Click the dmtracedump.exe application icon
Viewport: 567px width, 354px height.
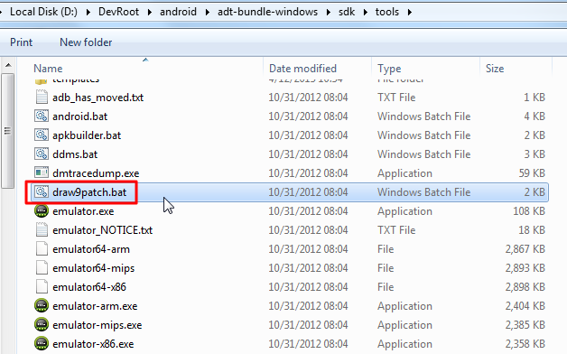pyautogui.click(x=42, y=172)
